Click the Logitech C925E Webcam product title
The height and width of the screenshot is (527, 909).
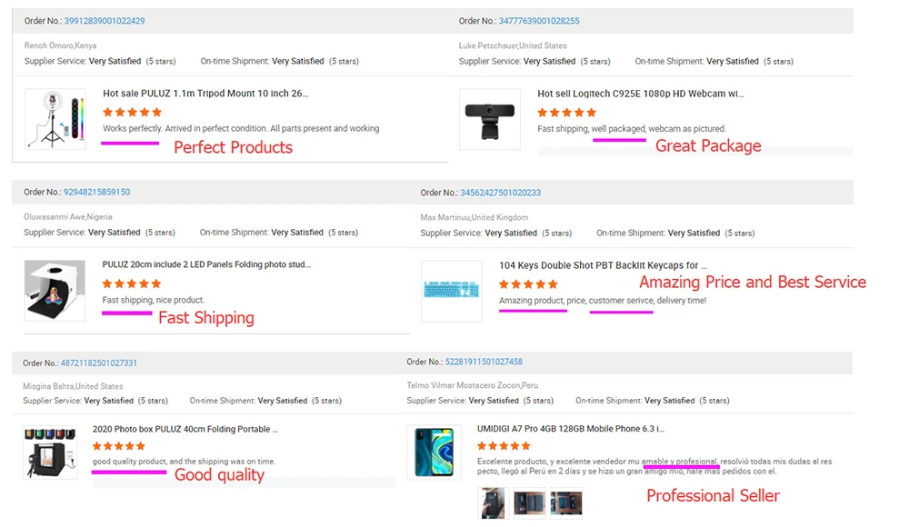[641, 93]
